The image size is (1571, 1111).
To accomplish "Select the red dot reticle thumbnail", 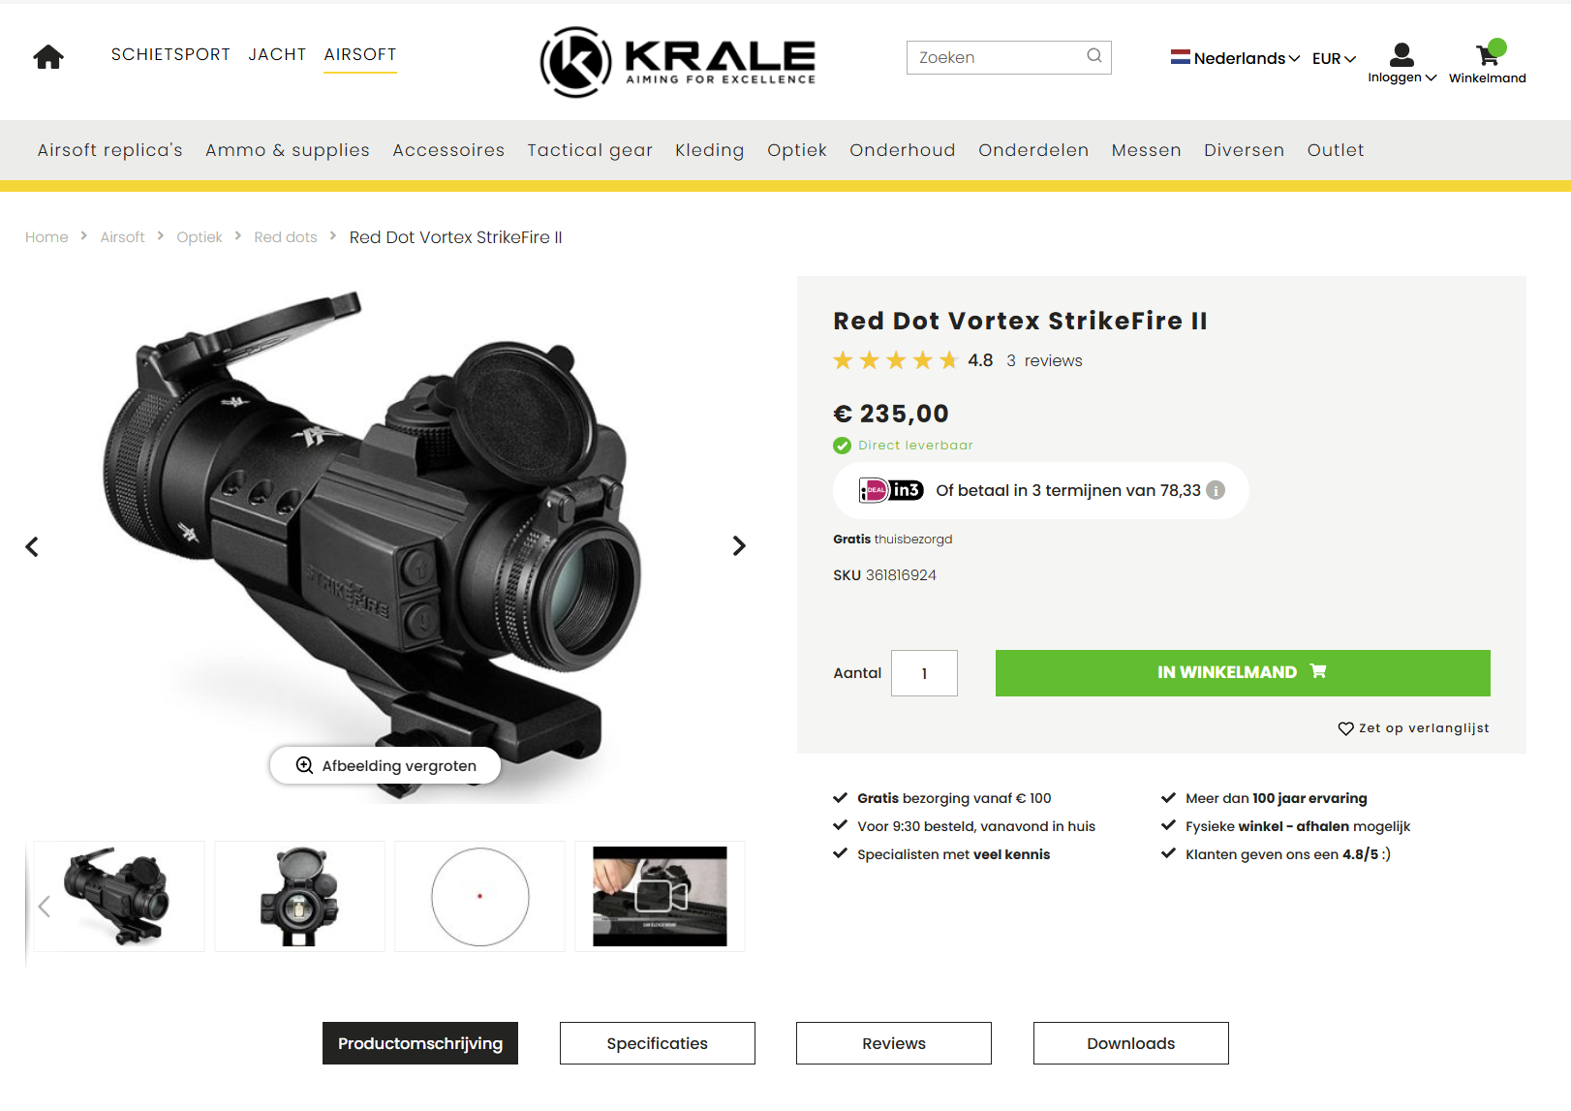I will tap(479, 897).
